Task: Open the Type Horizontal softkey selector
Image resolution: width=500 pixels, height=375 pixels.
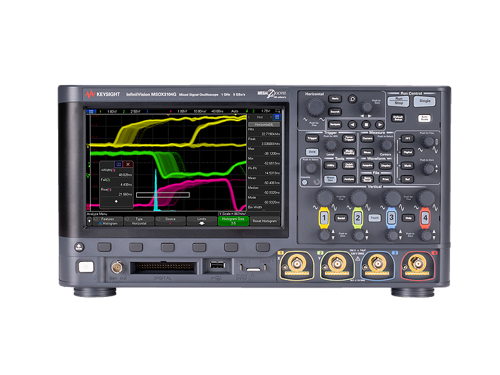Action: pyautogui.click(x=139, y=221)
